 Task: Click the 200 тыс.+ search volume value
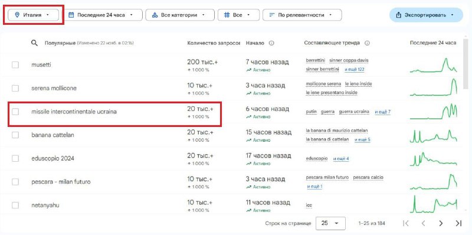[x=202, y=62]
